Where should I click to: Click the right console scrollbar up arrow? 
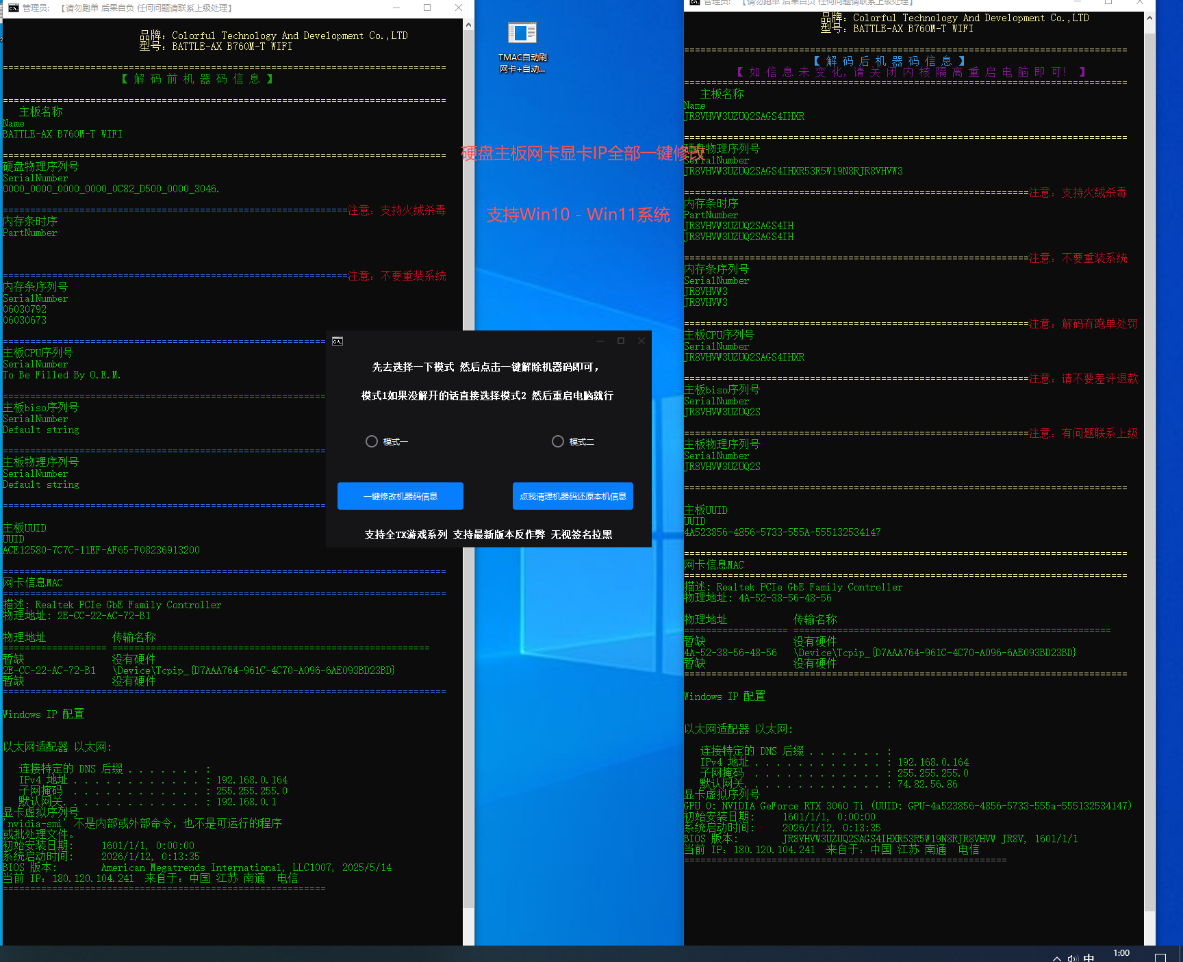(1149, 18)
